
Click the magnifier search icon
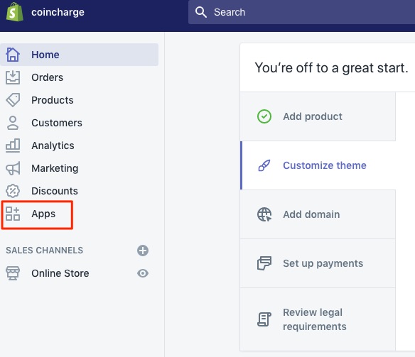201,12
